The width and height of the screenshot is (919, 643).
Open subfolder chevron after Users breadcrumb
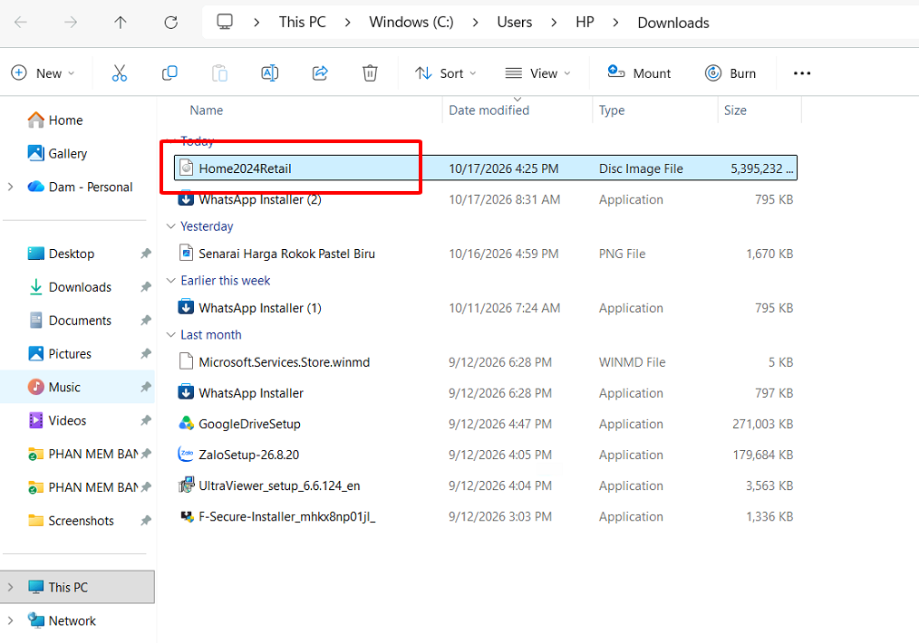(554, 23)
